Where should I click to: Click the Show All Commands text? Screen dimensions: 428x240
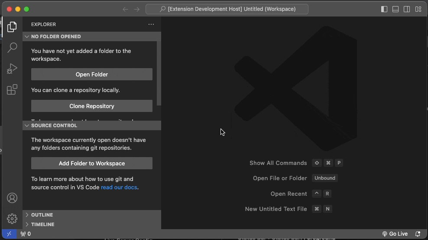[278, 163]
